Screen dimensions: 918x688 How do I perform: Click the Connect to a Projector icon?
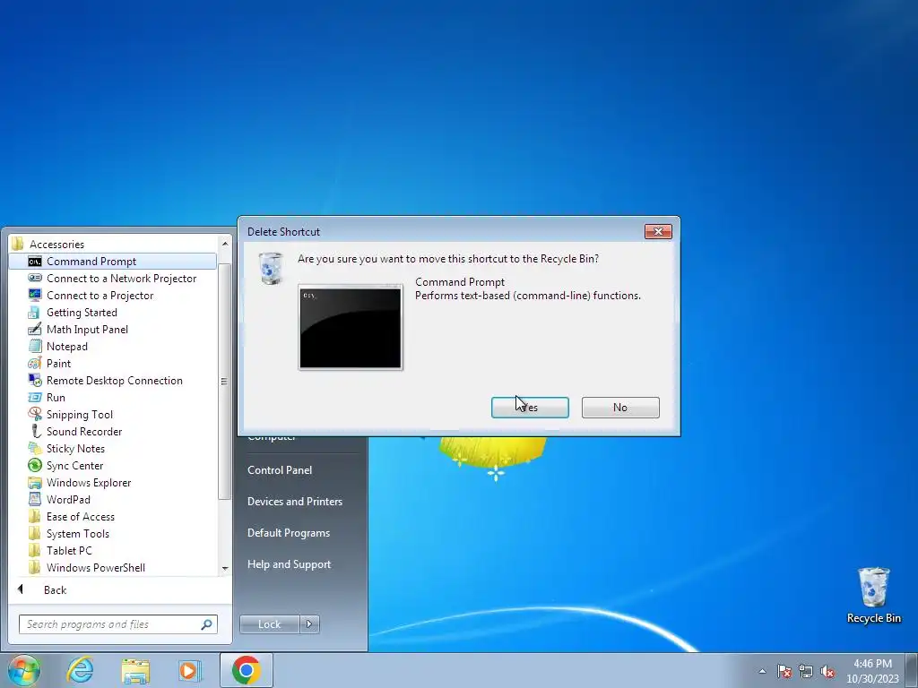point(35,296)
